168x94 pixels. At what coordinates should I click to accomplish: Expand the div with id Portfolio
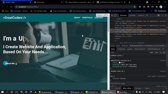pos(115,26)
